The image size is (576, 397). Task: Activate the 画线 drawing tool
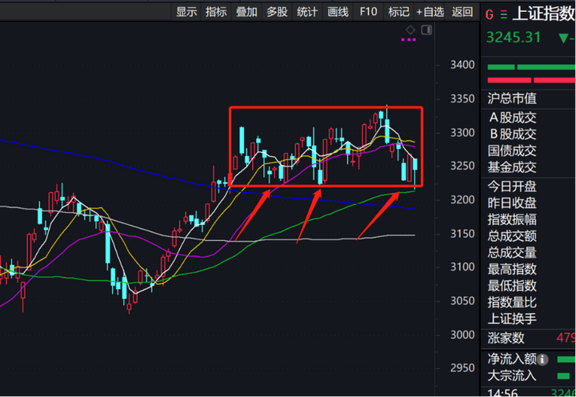pyautogui.click(x=338, y=12)
